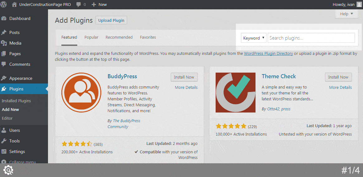Expand the Help dropdown panel
Image resolution: width=363 pixels, height=177 pixels.
pos(346,14)
